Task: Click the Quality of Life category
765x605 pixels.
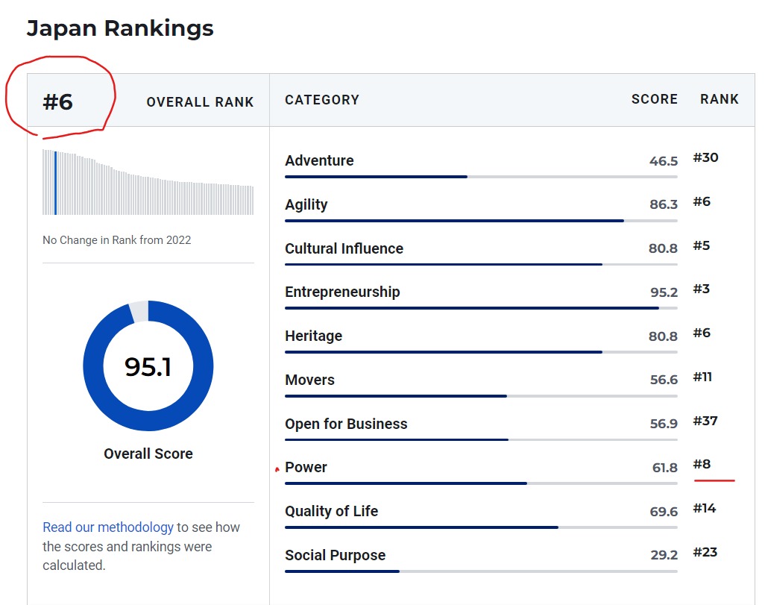Action: tap(331, 511)
